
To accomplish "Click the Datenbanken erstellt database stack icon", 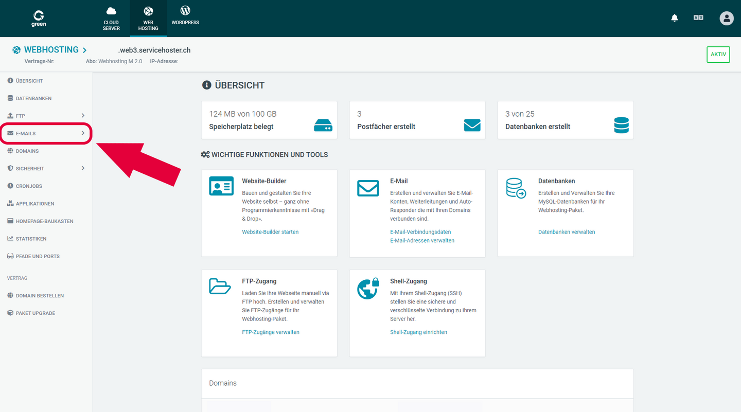I will [x=621, y=125].
